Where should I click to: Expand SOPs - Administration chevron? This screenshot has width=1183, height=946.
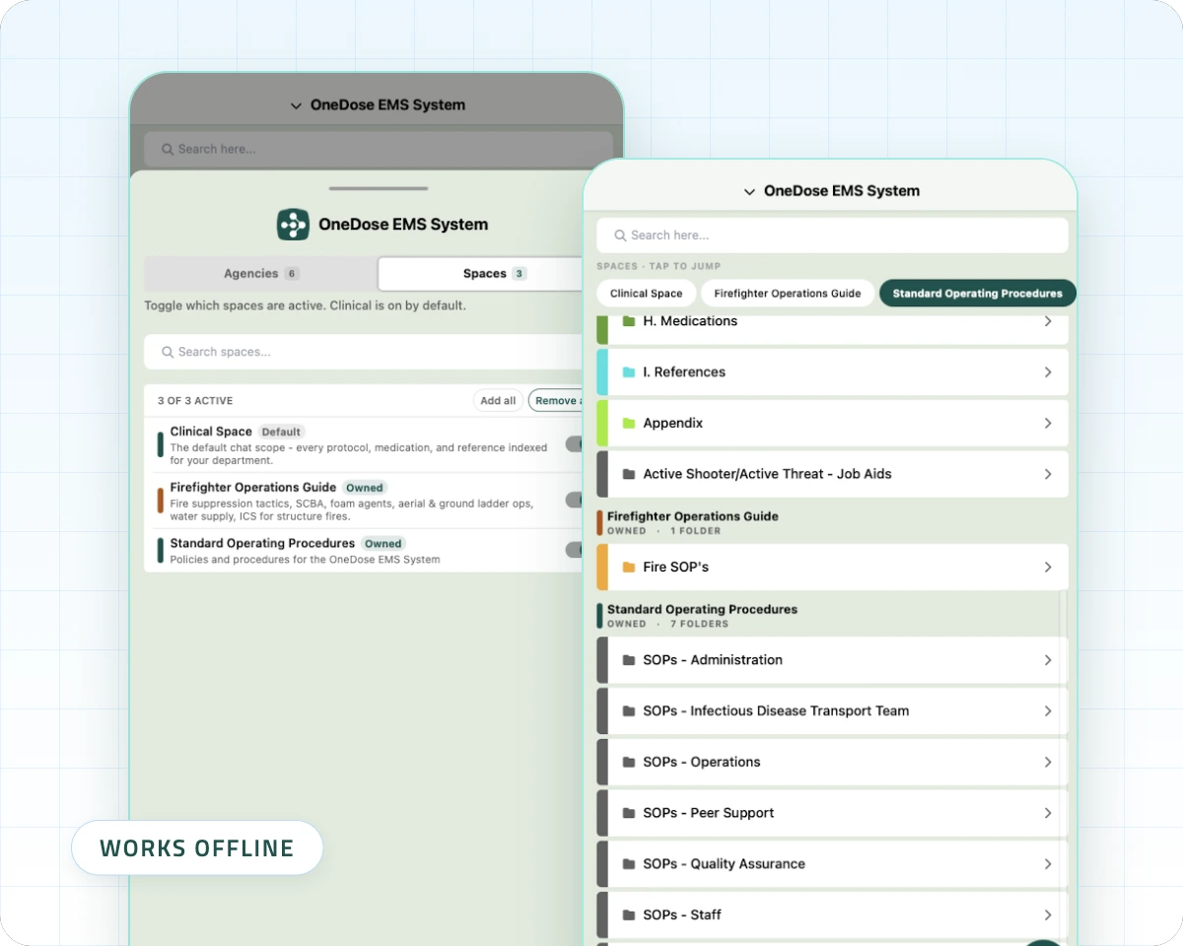pos(1048,660)
